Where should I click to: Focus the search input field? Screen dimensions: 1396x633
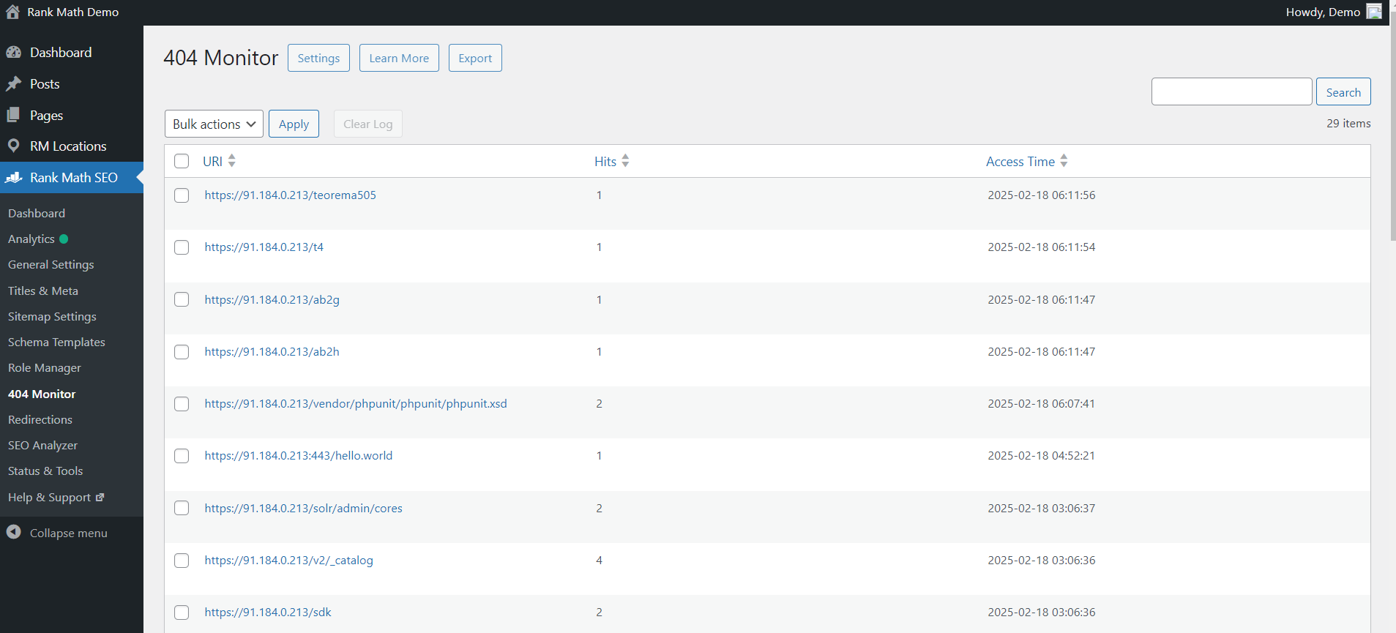coord(1231,91)
